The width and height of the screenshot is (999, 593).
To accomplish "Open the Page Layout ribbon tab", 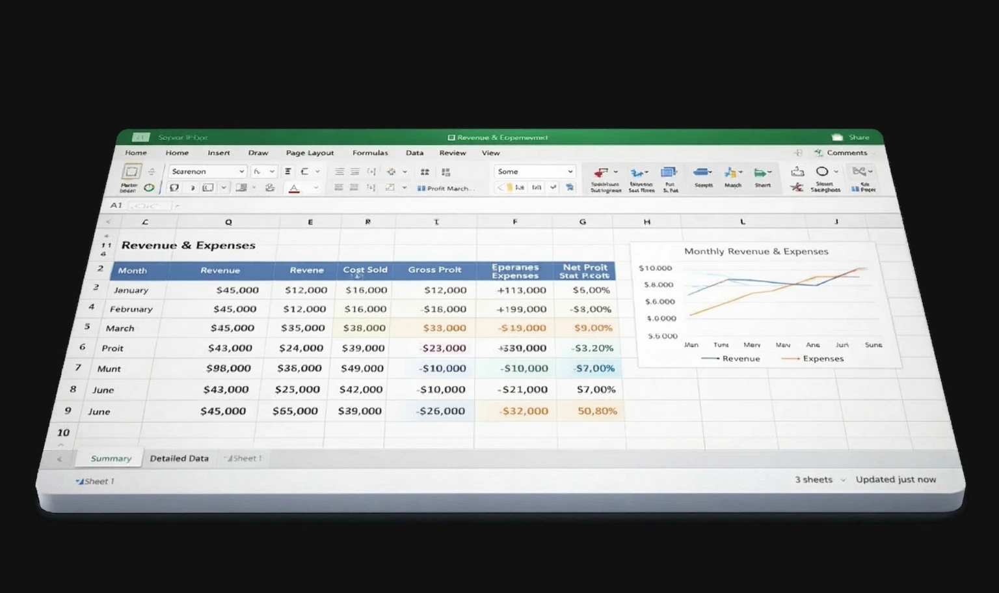I will [x=310, y=153].
